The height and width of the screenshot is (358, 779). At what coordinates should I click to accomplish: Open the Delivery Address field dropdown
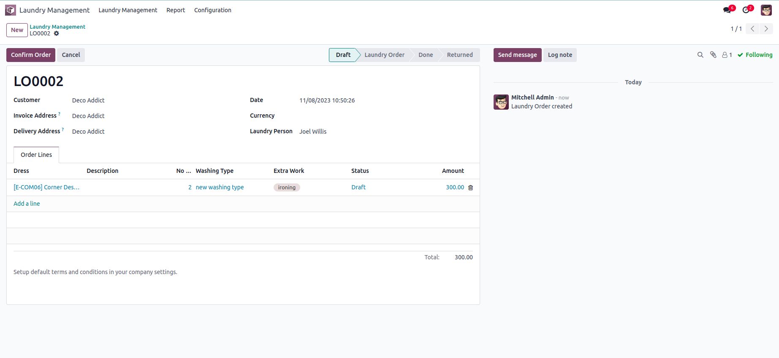pyautogui.click(x=154, y=132)
